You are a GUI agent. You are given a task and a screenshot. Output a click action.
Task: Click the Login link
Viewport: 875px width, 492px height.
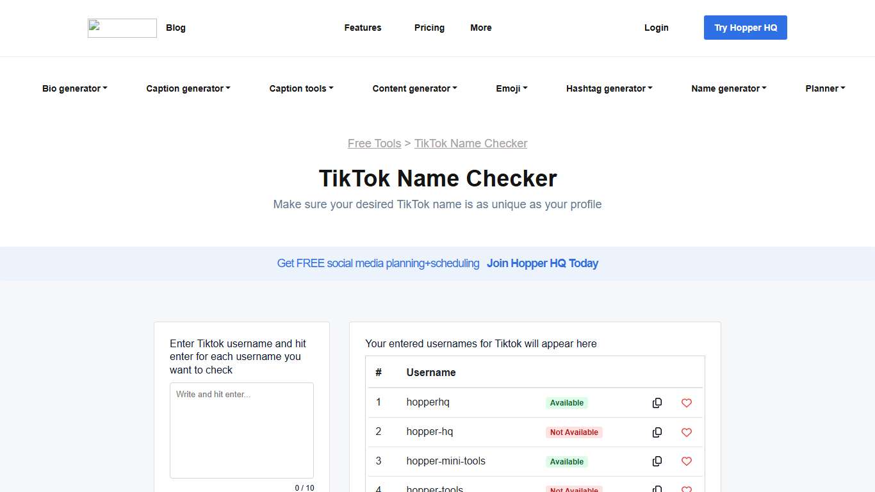[x=656, y=28]
